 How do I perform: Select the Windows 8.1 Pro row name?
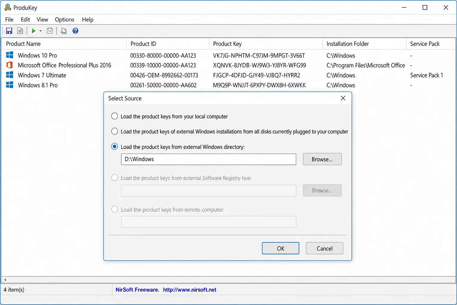click(x=38, y=85)
